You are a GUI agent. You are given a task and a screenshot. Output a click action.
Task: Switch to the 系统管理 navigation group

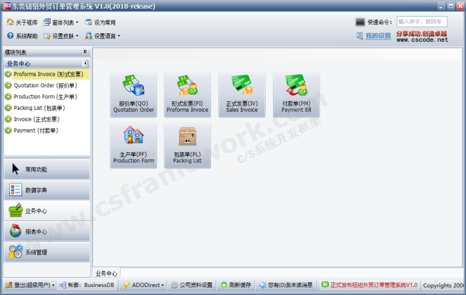tap(45, 252)
